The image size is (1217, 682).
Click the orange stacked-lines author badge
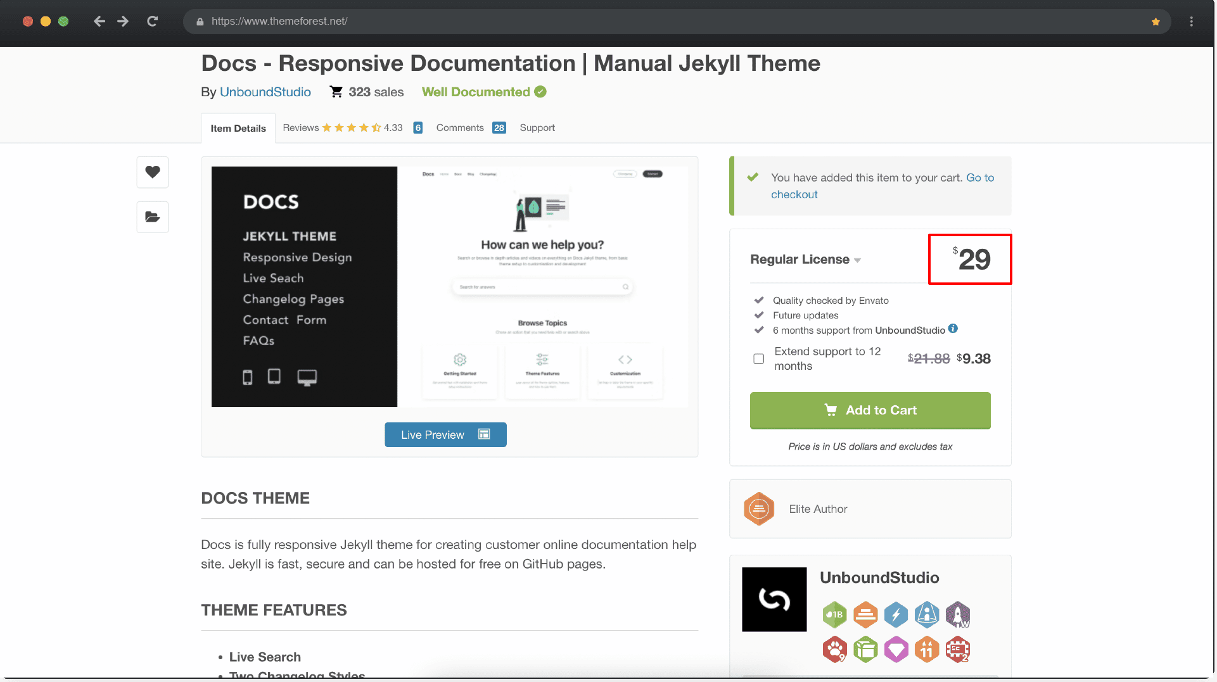tap(865, 614)
